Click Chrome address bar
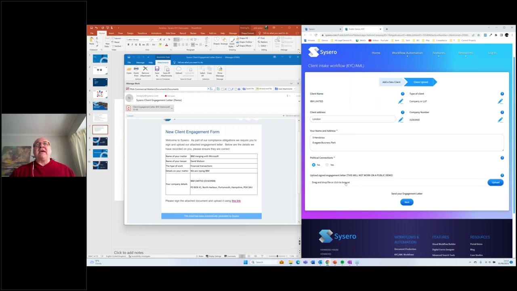Viewport: 517px width, 291px height. (396, 35)
